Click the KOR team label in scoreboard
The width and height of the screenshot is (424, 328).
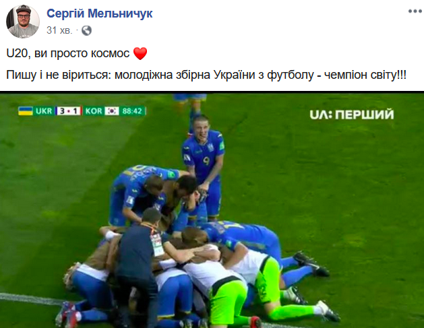coord(94,111)
